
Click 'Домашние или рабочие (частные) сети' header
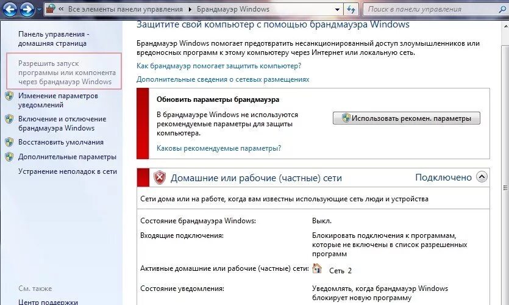click(256, 178)
